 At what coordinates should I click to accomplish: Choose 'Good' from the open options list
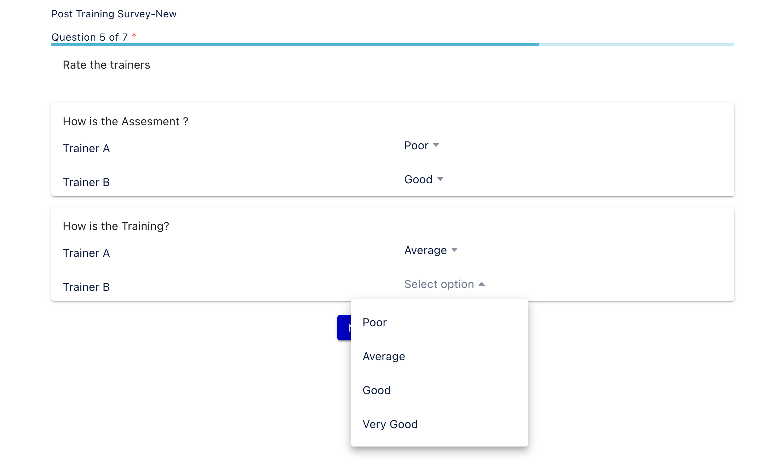377,390
